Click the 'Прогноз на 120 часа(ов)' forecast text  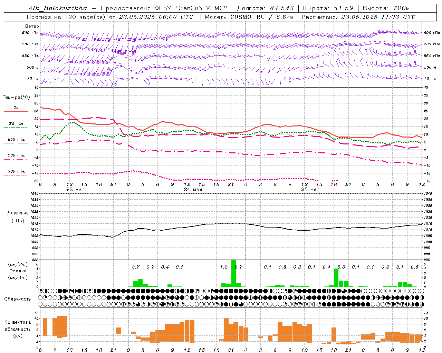pyautogui.click(x=67, y=17)
